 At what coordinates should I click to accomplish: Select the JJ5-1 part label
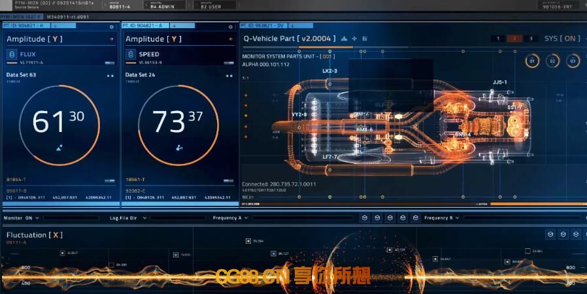pyautogui.click(x=500, y=82)
